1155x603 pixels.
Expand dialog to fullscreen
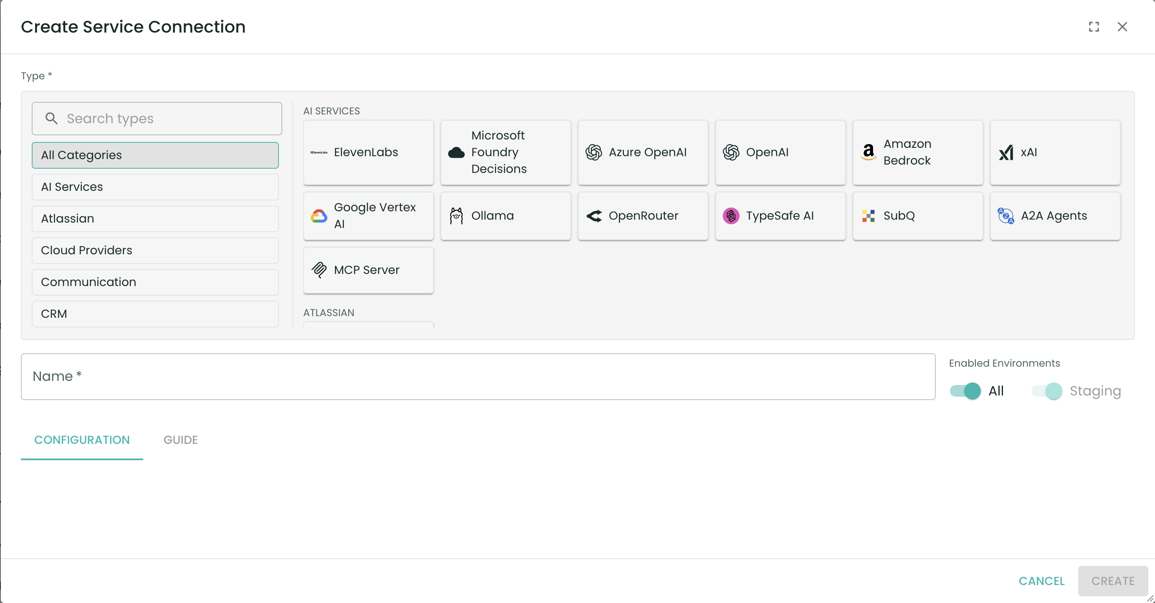(x=1094, y=27)
